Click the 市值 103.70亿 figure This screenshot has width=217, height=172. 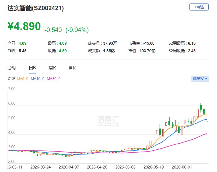pyautogui.click(x=147, y=51)
